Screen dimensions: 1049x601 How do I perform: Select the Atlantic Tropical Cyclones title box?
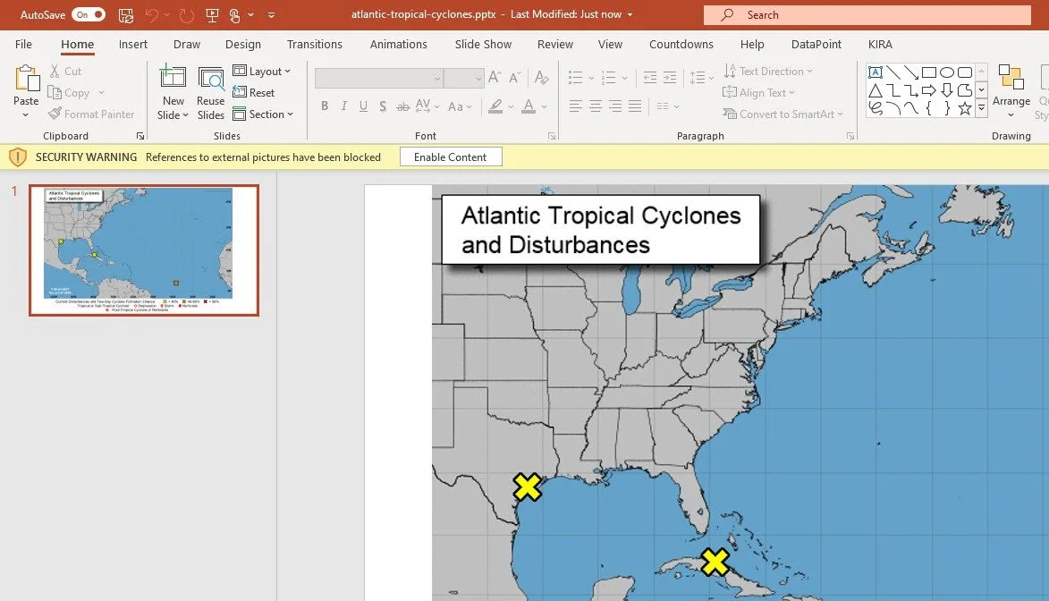[601, 230]
